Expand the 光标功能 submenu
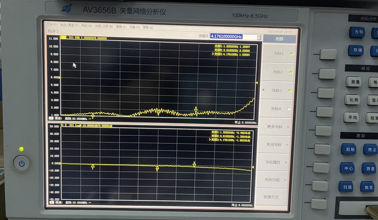This screenshot has height=220, width=378. [x=277, y=180]
